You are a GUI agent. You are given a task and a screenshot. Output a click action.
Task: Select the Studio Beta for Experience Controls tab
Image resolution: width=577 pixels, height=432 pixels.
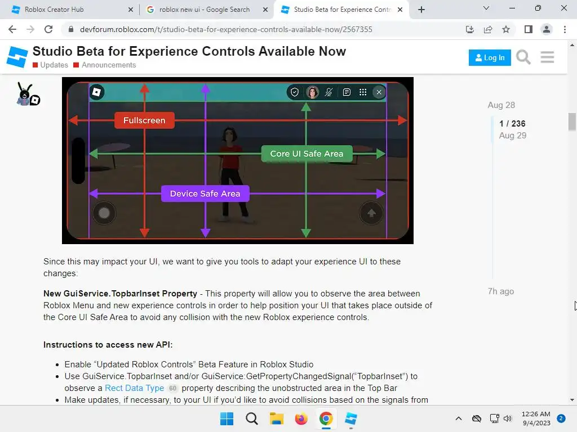tap(342, 10)
